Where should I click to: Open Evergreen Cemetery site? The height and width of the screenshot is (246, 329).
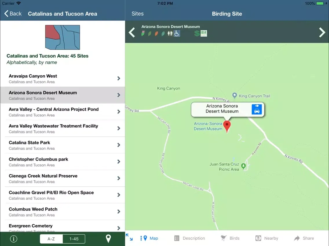[x=63, y=226]
